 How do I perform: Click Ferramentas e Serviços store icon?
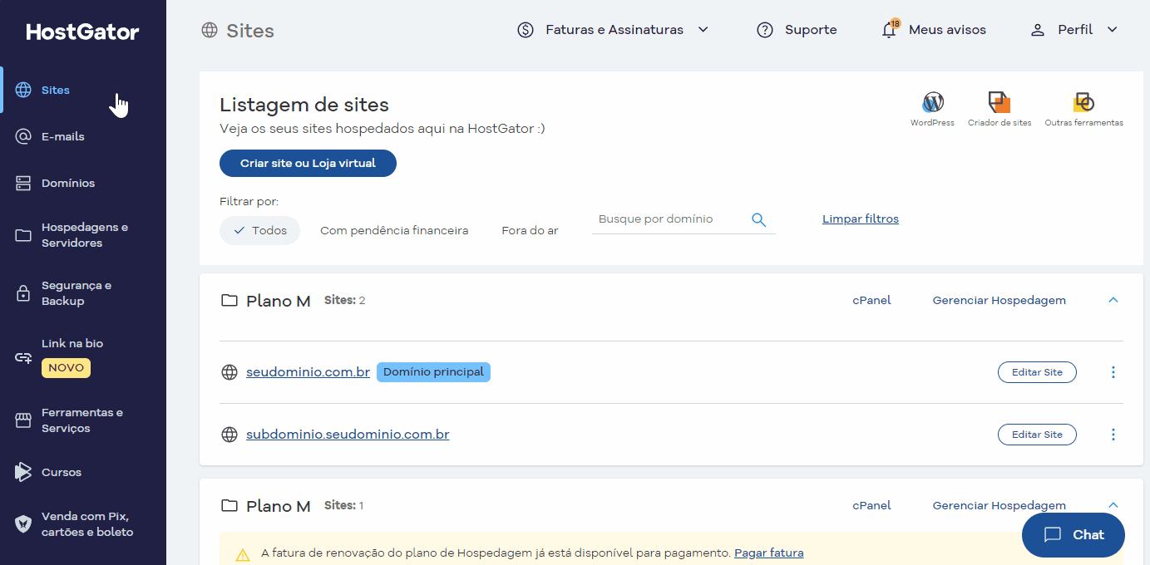[23, 420]
